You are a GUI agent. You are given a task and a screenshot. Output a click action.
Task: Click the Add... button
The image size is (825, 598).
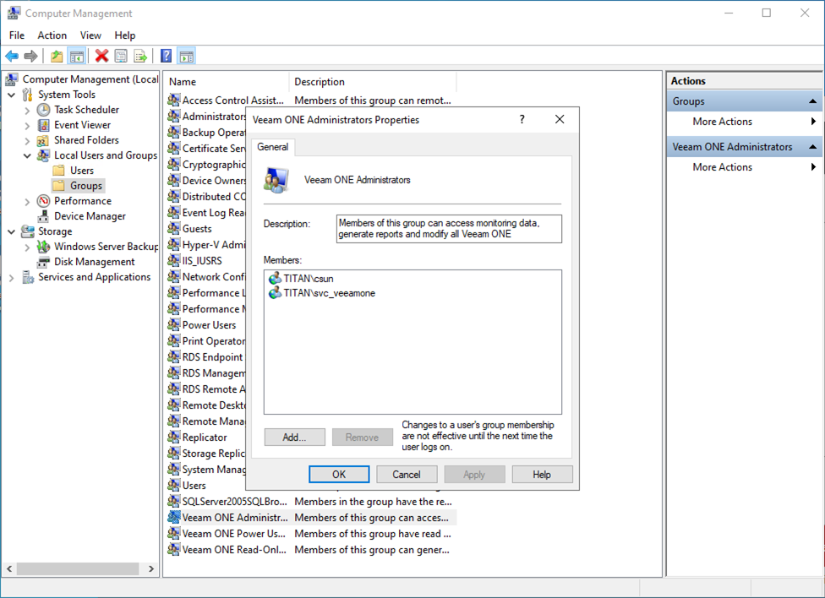point(295,437)
